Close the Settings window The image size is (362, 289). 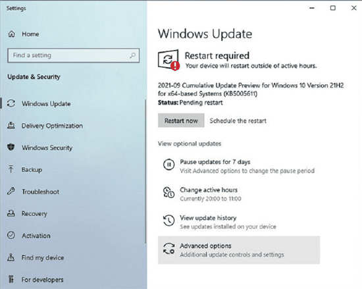[353, 8]
